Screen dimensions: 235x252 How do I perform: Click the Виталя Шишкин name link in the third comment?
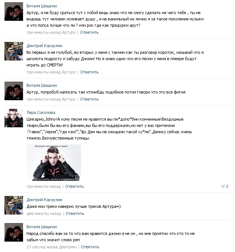point(42,85)
